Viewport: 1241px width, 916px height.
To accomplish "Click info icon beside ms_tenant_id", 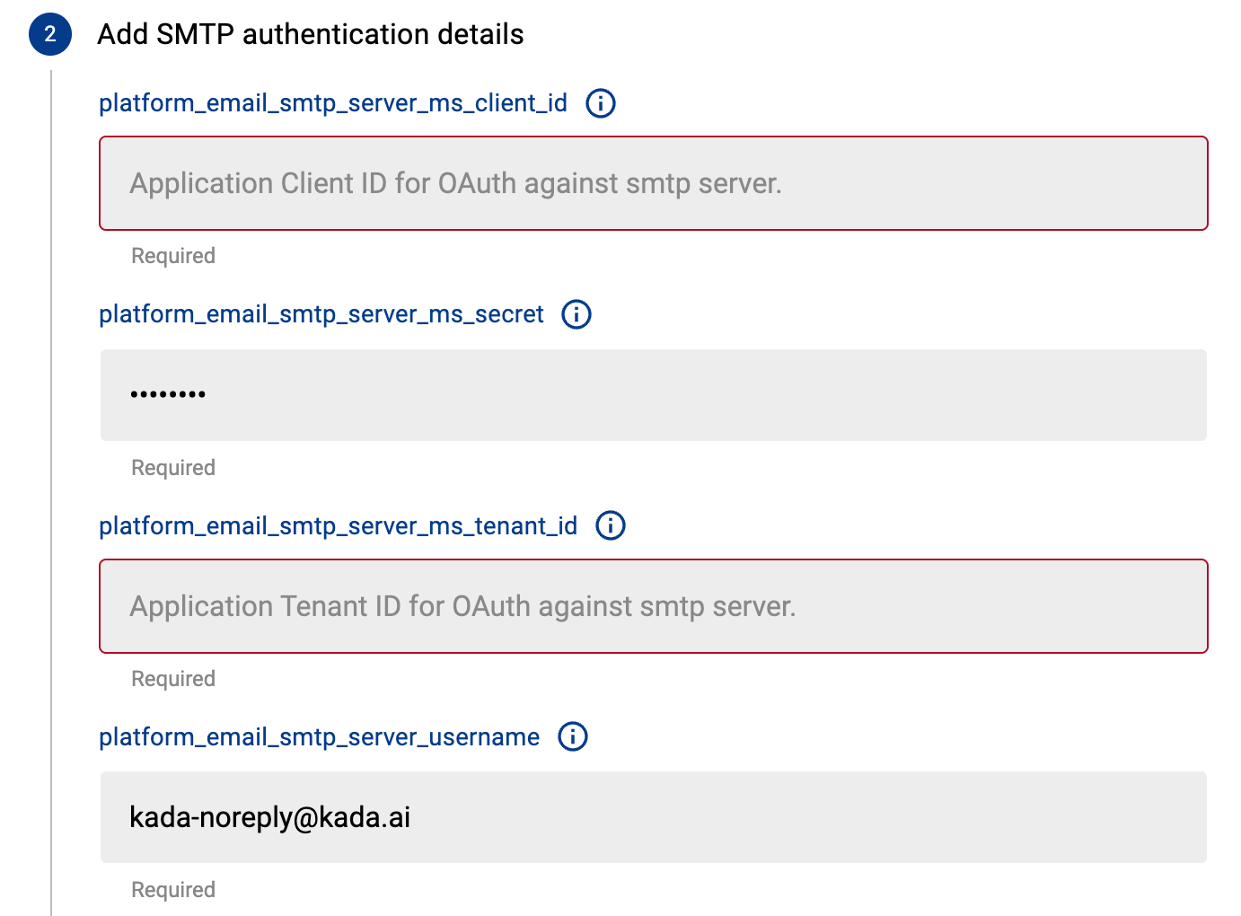I will coord(611,525).
